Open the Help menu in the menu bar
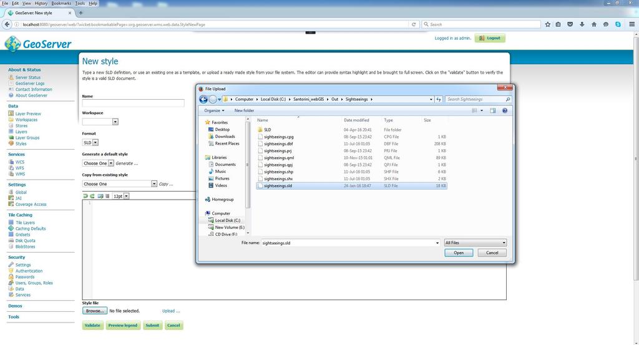The image size is (639, 345). [93, 3]
